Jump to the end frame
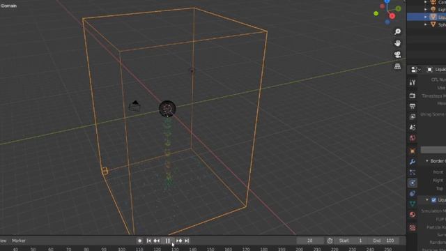Viewport: 446px width, 251px height. click(187, 241)
